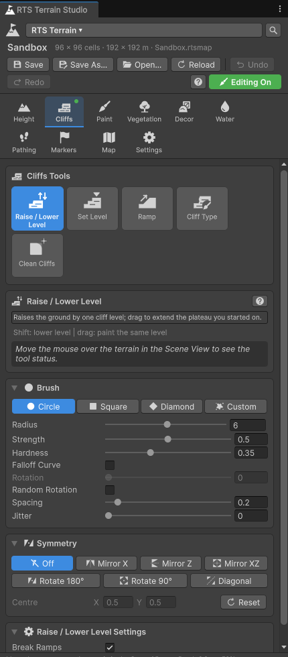The height and width of the screenshot is (657, 288).
Task: Open the Decor tab
Action: pos(184,112)
